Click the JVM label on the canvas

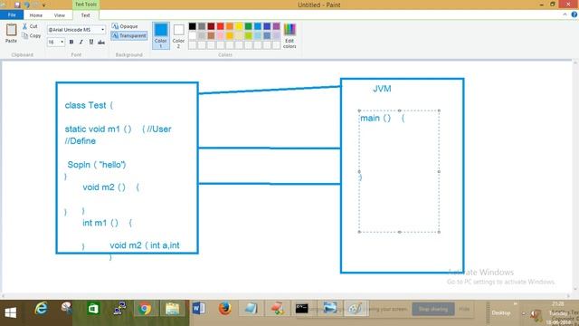[382, 89]
